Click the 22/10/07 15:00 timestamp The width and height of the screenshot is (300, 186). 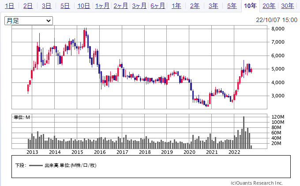(x=277, y=20)
